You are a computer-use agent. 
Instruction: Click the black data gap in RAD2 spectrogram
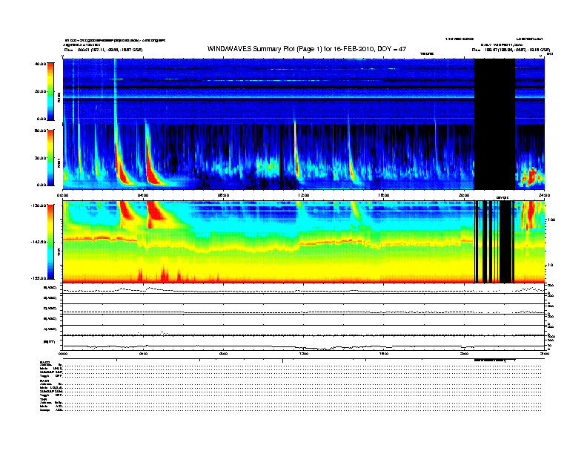(x=494, y=91)
